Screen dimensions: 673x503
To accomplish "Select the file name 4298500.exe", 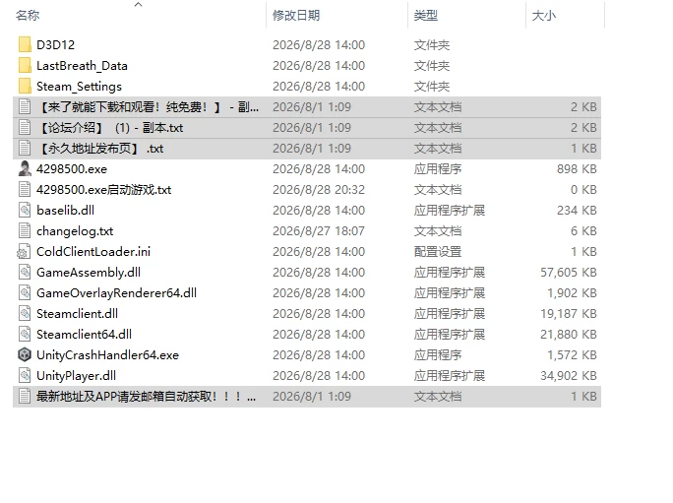I will 72,168.
